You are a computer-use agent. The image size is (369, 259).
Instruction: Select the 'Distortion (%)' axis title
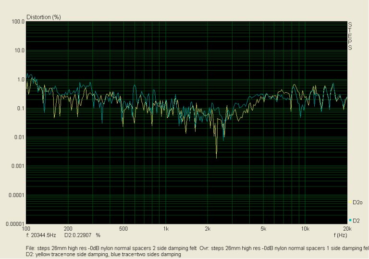coord(44,17)
